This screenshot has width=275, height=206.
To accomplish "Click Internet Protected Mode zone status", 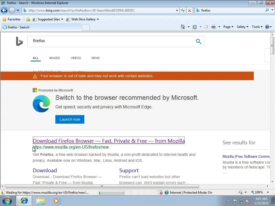I will click(x=189, y=193).
